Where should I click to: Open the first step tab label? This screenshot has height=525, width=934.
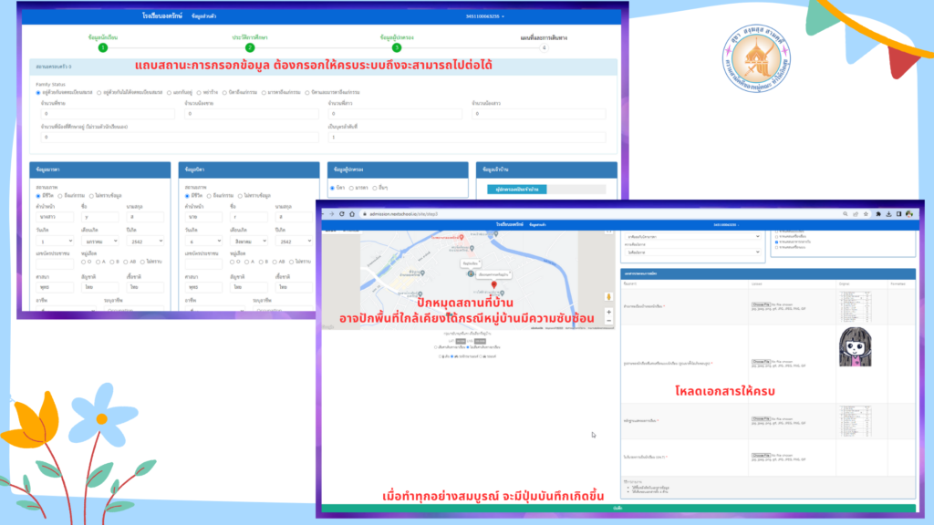click(x=103, y=36)
